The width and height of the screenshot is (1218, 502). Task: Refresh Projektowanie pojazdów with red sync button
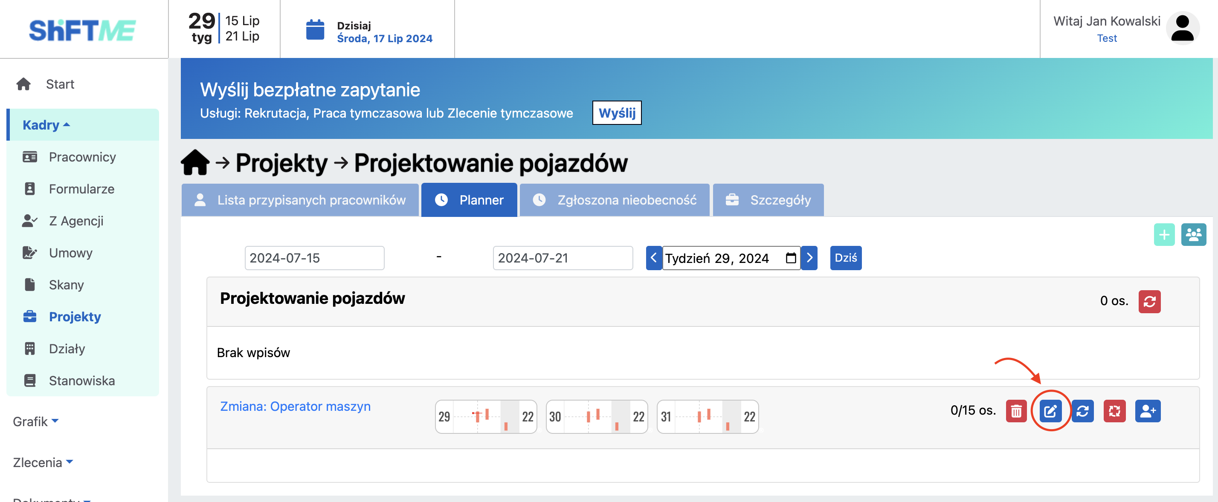coord(1149,301)
